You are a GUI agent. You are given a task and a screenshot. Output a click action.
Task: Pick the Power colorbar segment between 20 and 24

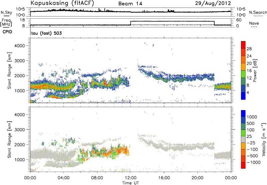(243, 60)
